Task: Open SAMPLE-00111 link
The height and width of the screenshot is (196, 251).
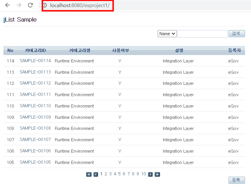Action: [x=35, y=94]
